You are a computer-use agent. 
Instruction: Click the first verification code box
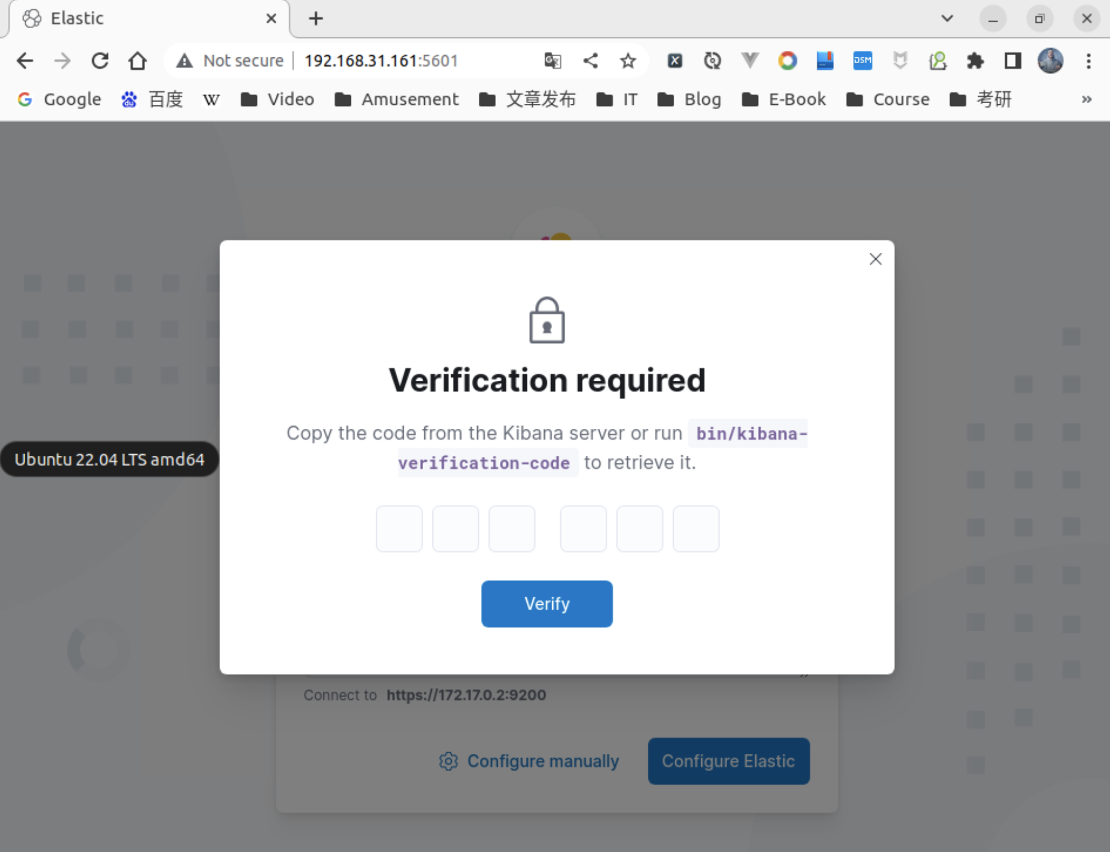pos(399,529)
